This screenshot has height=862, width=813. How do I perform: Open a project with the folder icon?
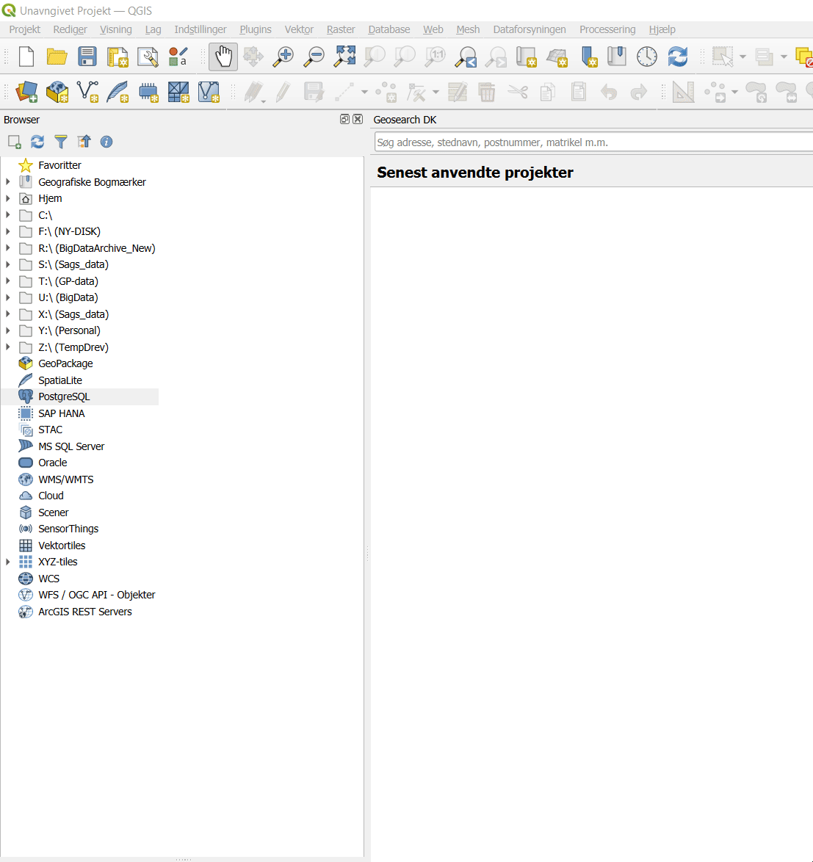pos(57,57)
